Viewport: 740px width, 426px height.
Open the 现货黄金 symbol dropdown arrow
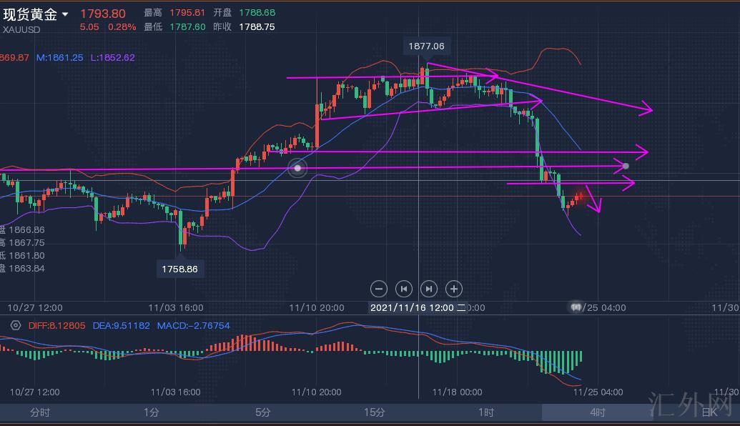[x=65, y=14]
